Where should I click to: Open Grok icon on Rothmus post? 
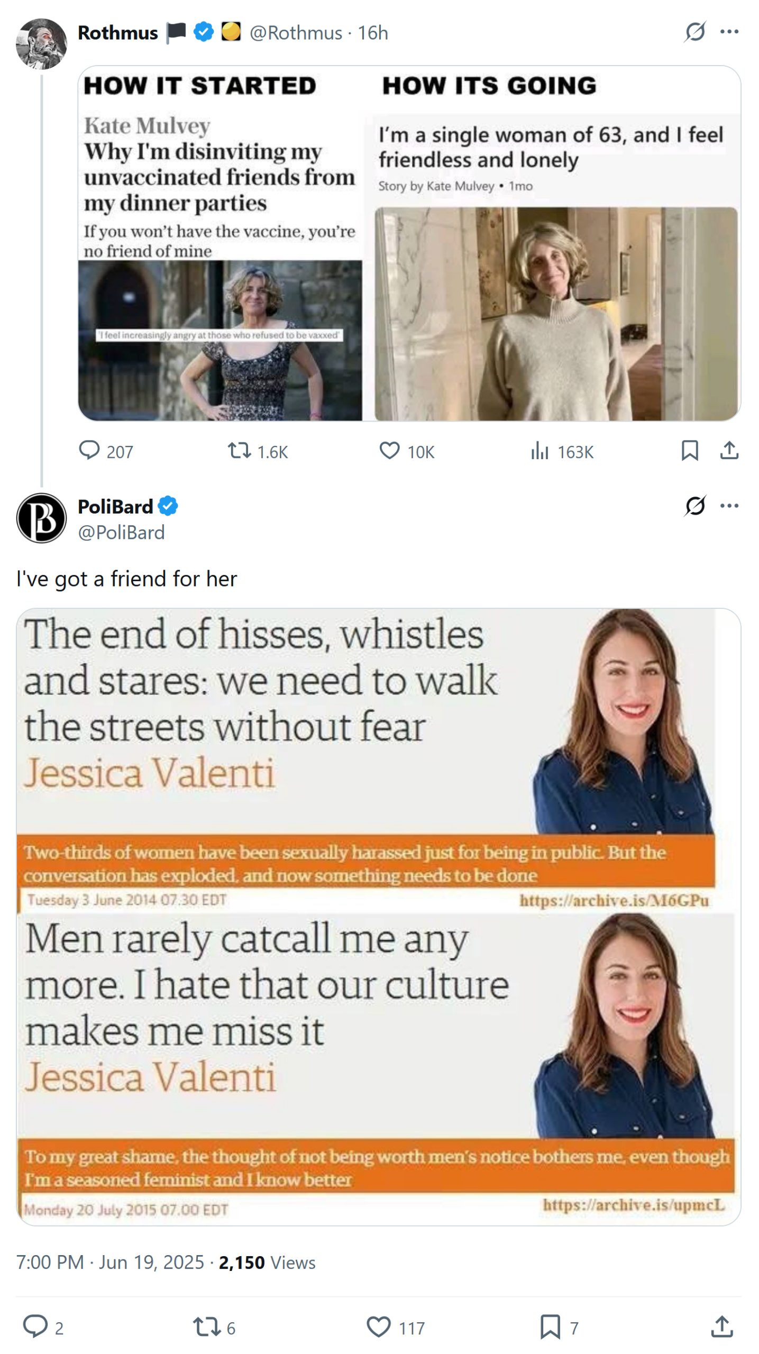pos(695,32)
